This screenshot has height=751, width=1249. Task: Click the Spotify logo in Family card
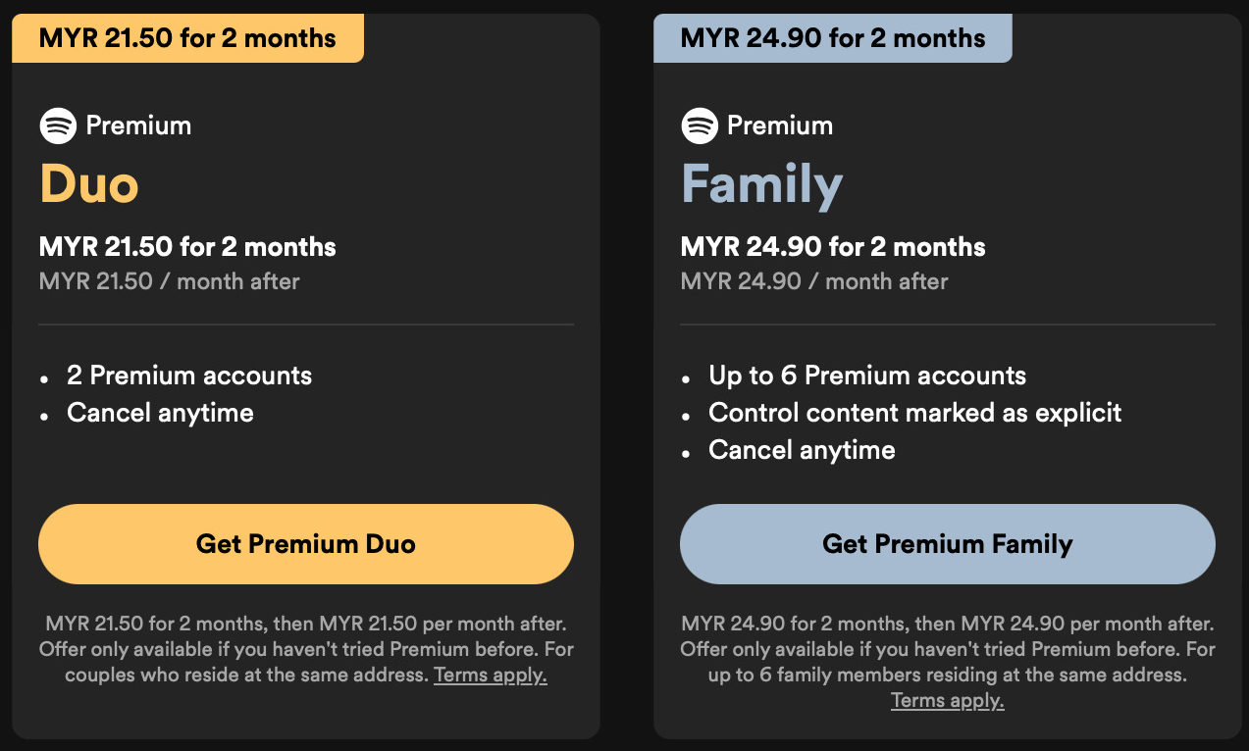pos(700,125)
